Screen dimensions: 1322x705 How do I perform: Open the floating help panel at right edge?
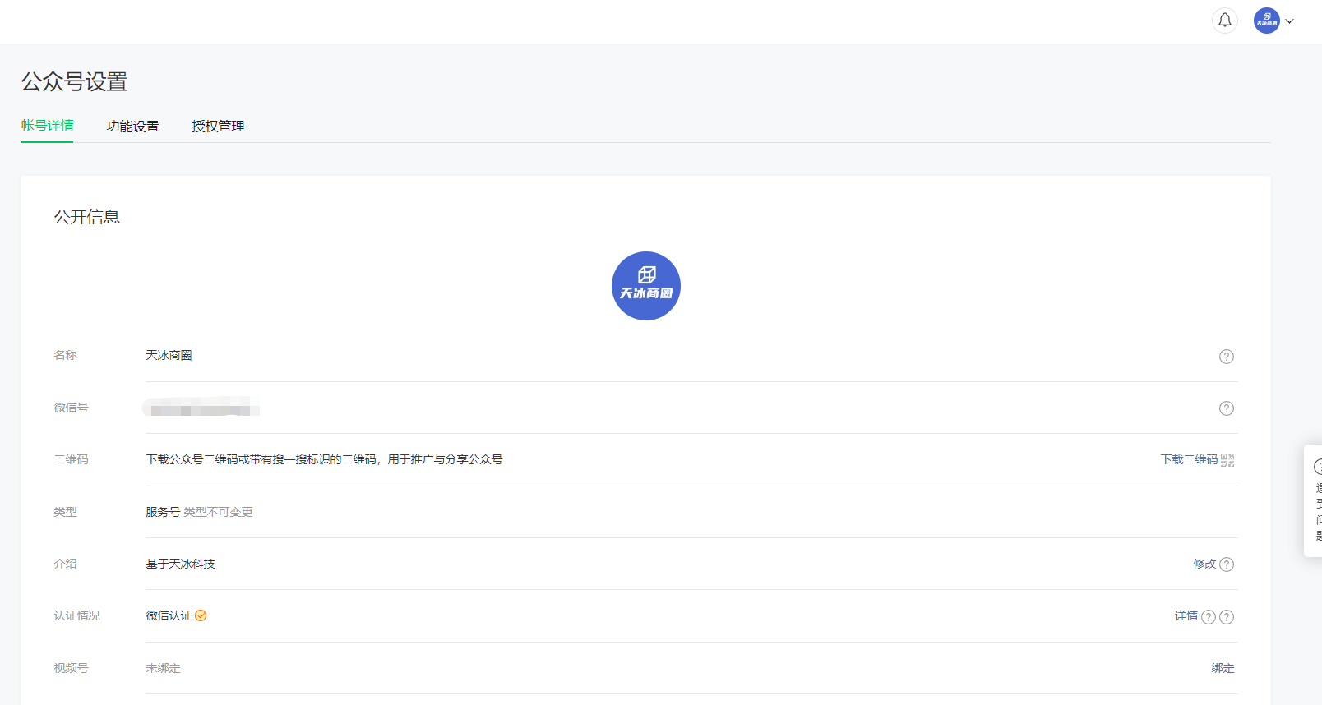(x=1314, y=501)
